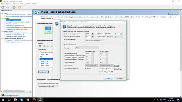The image size is (182, 102).
Task: Show hidden tray icons chevron
Action: 155,100
